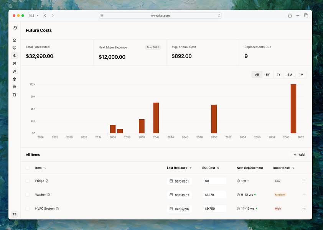This screenshot has width=323, height=230.
Task: Open a new tab with plus icon
Action: (298, 15)
